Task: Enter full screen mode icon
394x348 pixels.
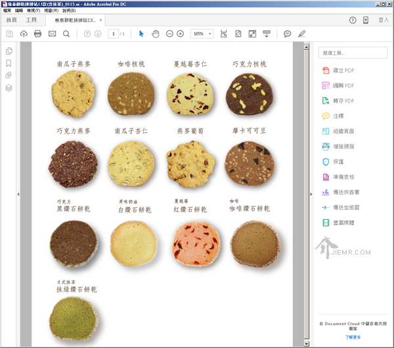Action: (x=252, y=34)
